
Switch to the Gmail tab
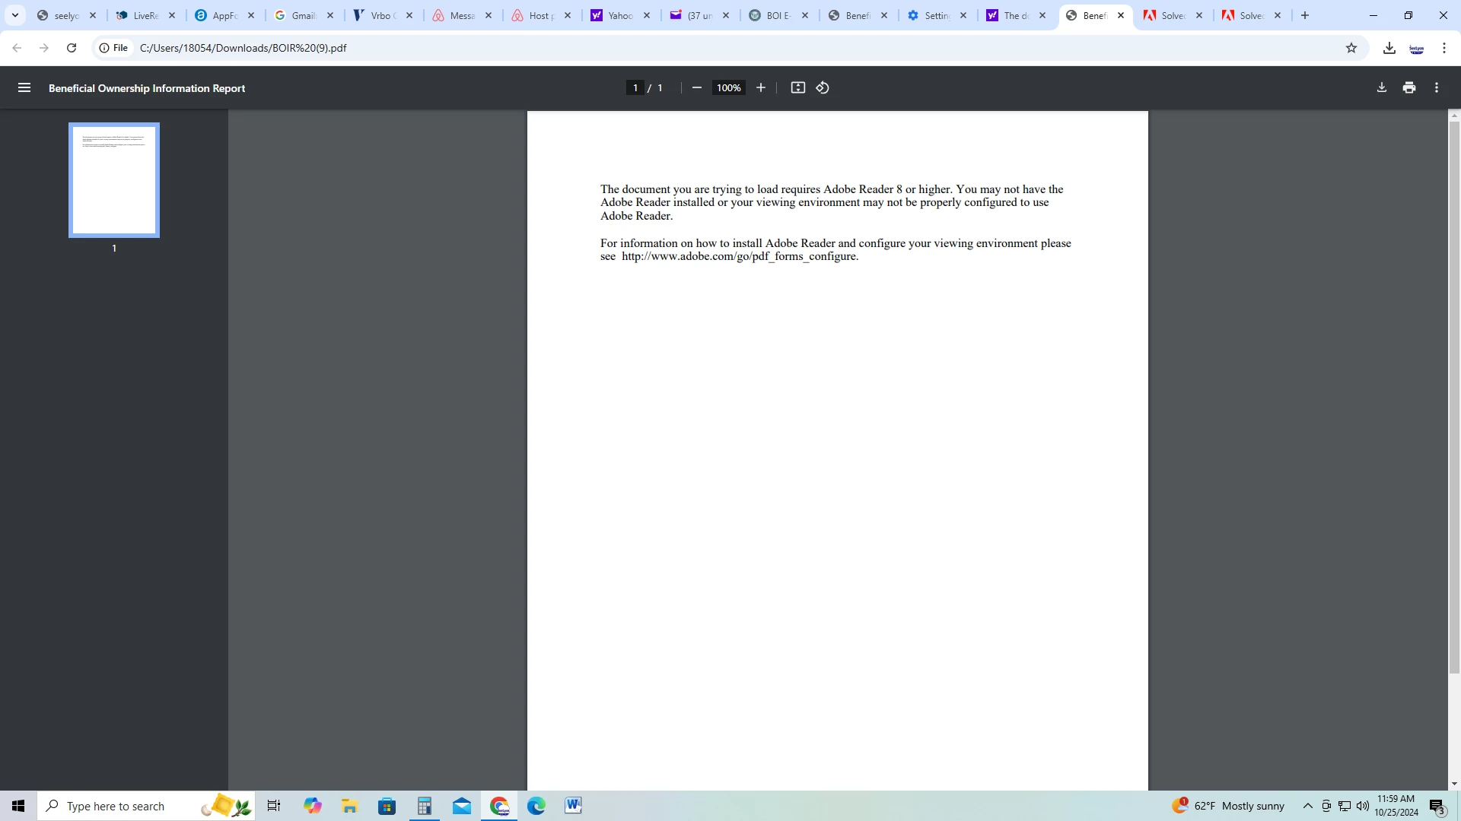tap(297, 15)
